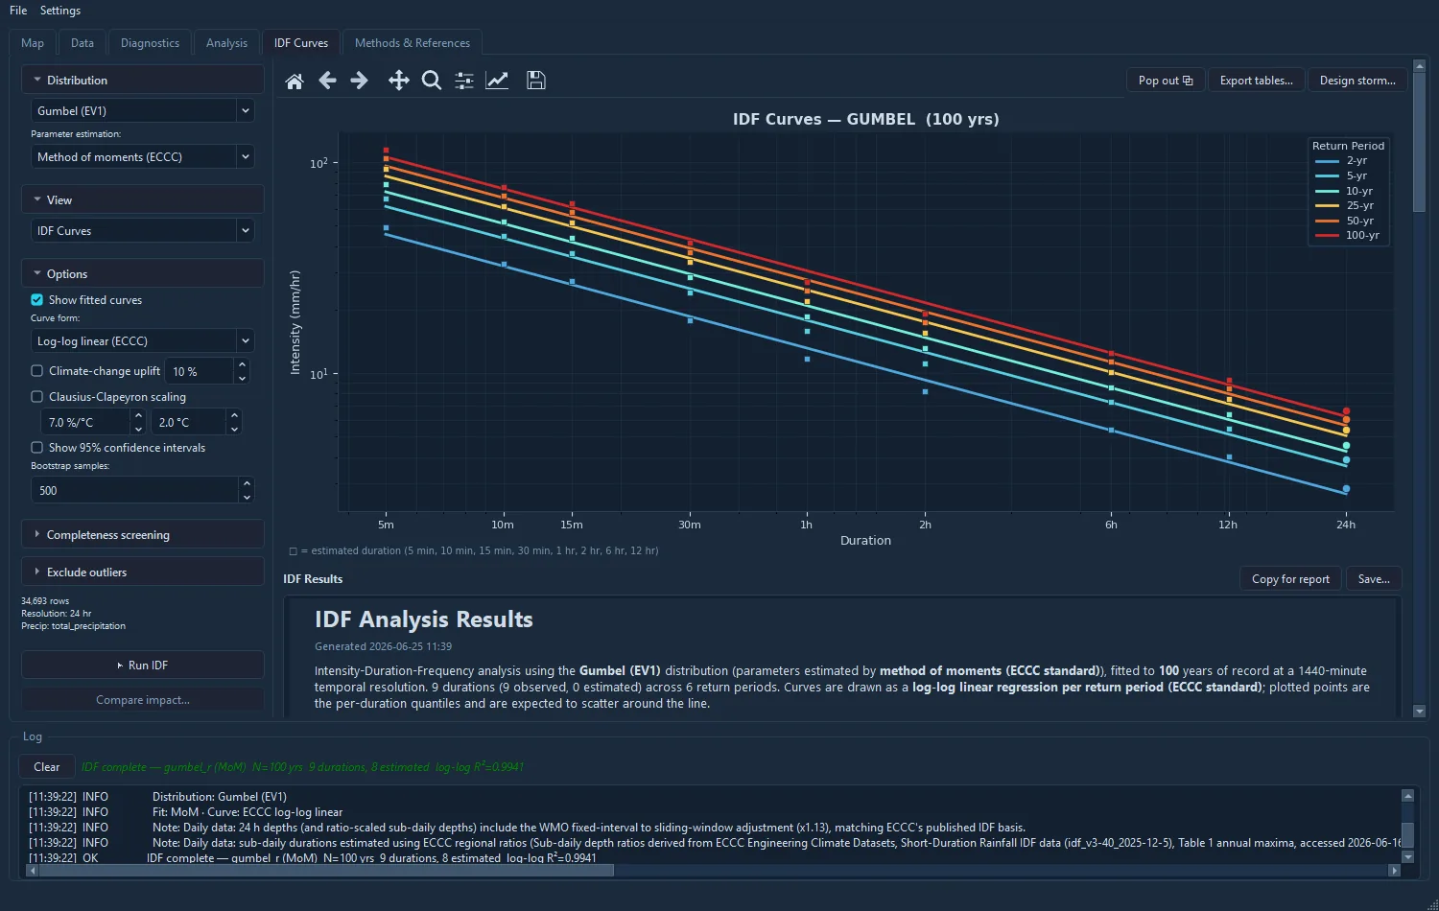This screenshot has width=1439, height=911.
Task: Click the 25-yr legend line swatch
Action: click(1328, 206)
